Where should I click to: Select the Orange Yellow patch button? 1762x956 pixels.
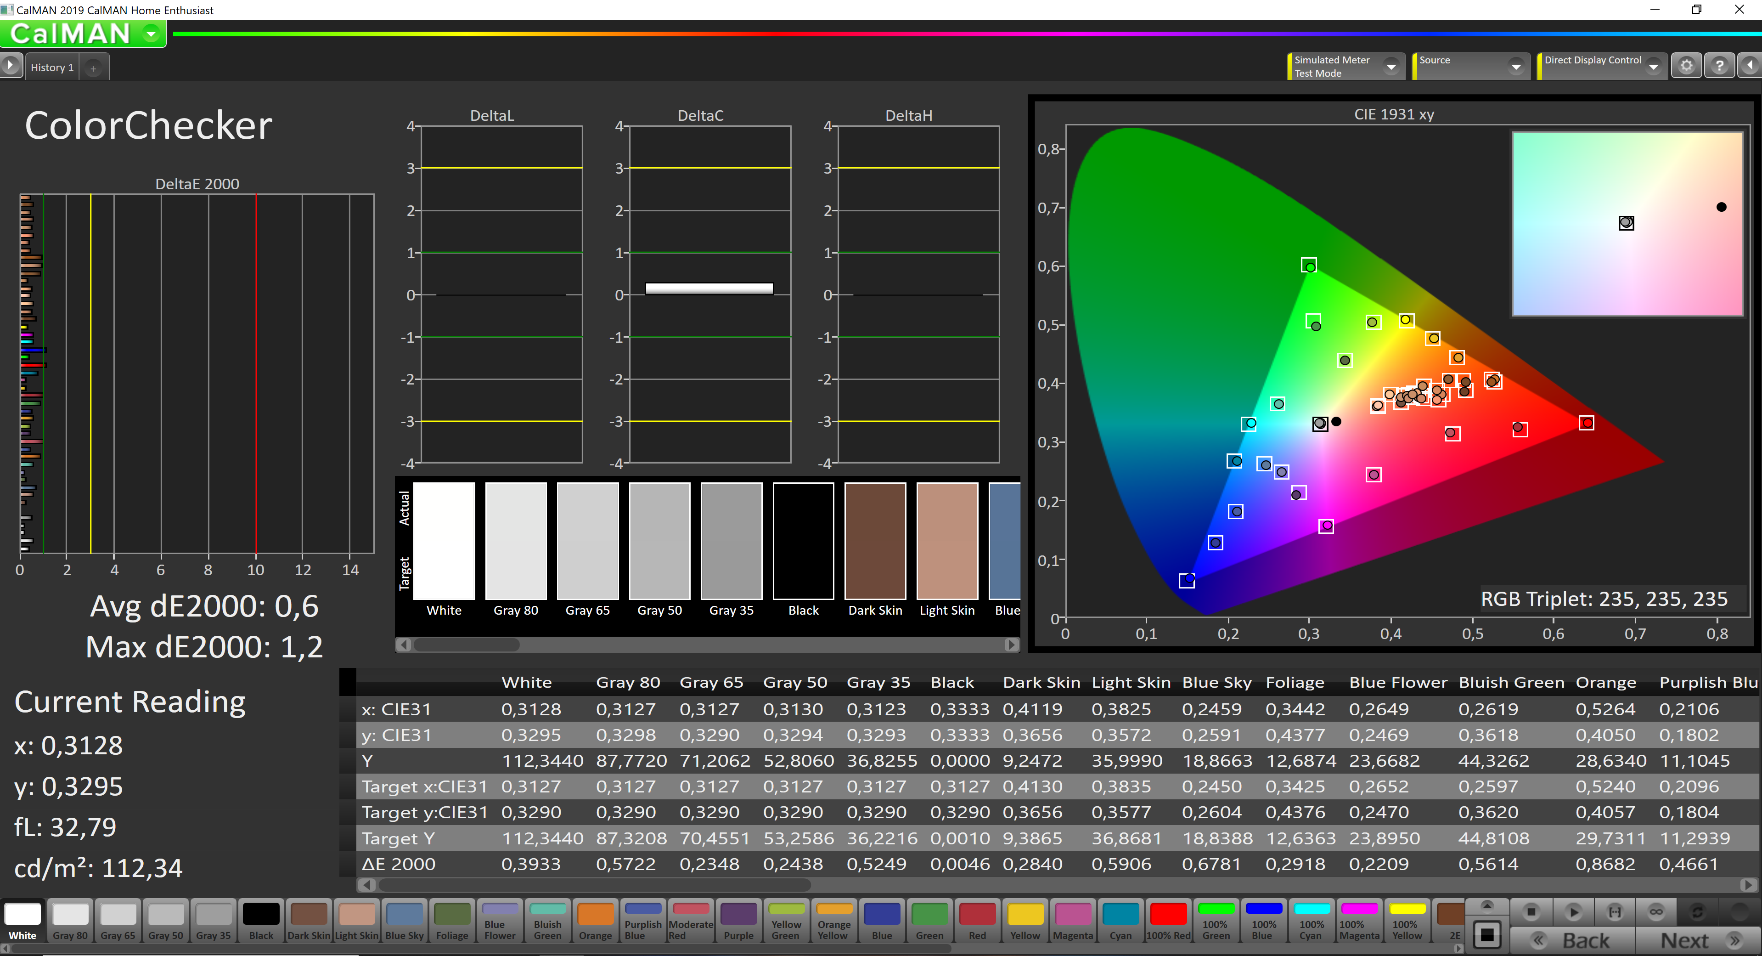click(834, 921)
